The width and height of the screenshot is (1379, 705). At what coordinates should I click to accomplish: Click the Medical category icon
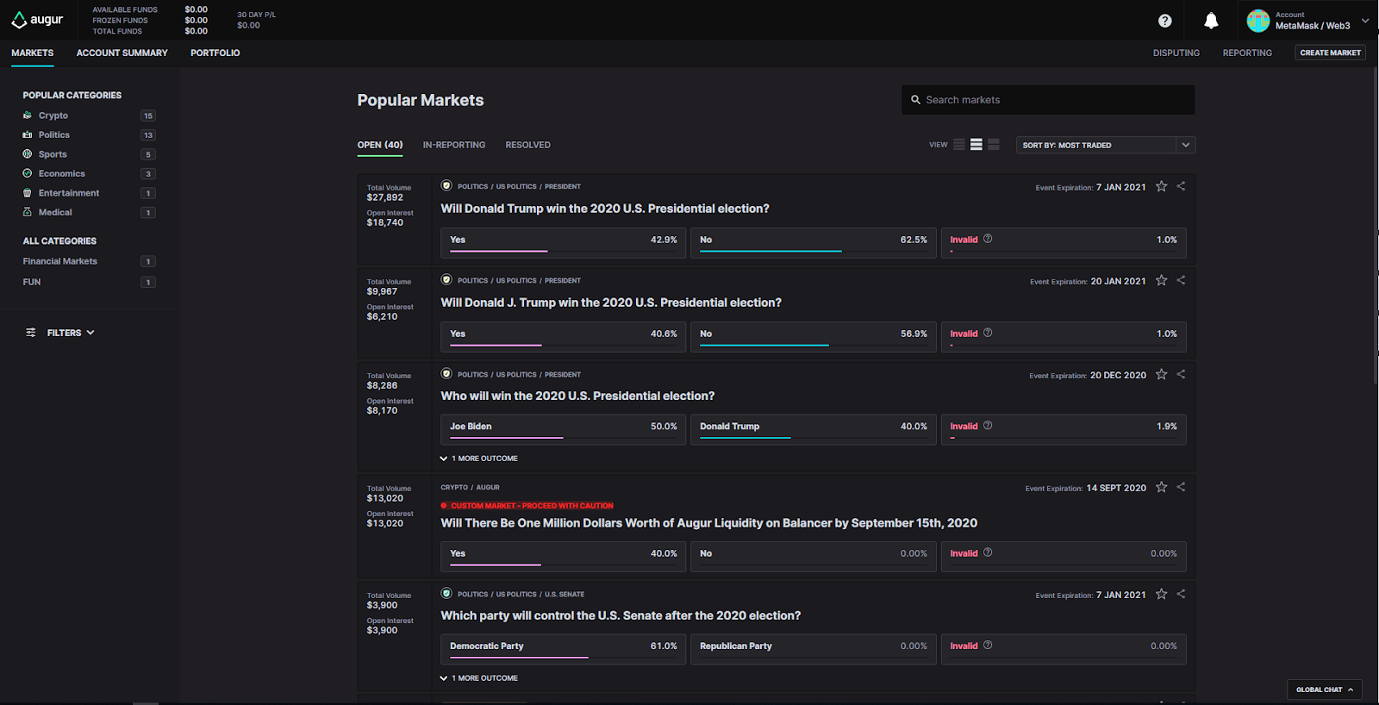(x=28, y=212)
